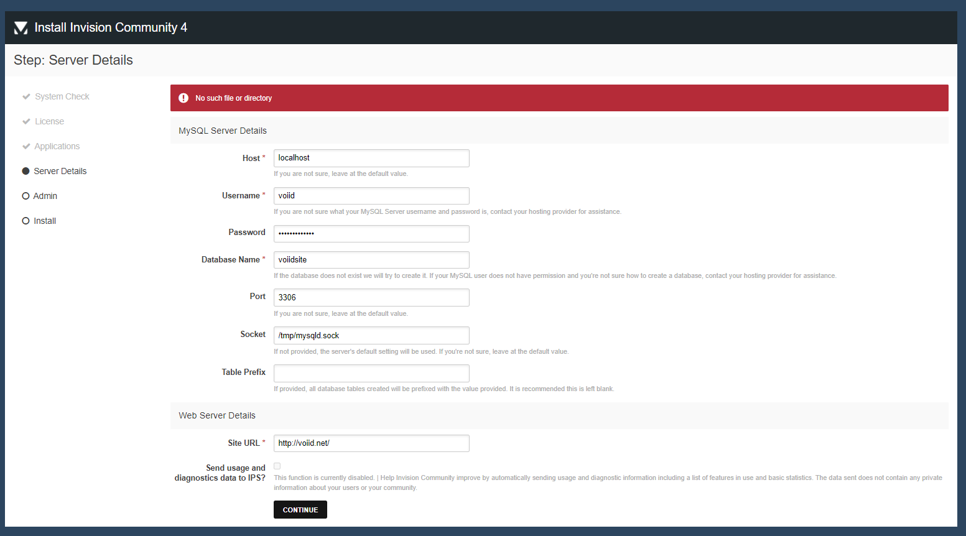Click the CONTINUE button

coord(300,510)
